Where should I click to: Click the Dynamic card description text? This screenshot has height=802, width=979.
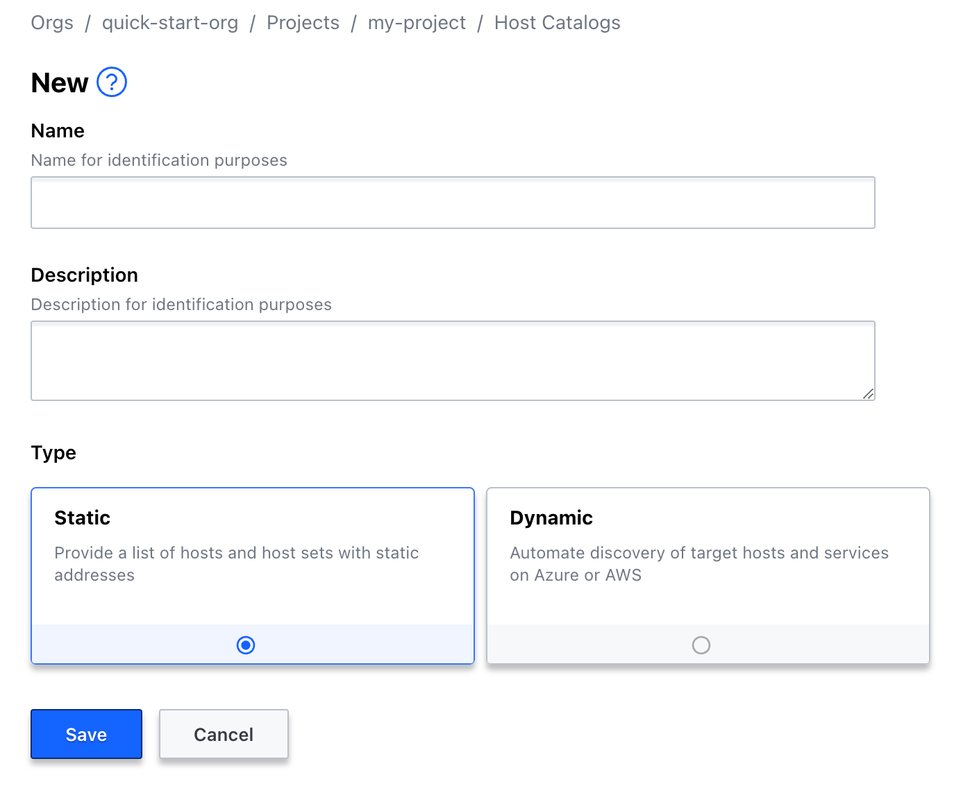pos(699,563)
